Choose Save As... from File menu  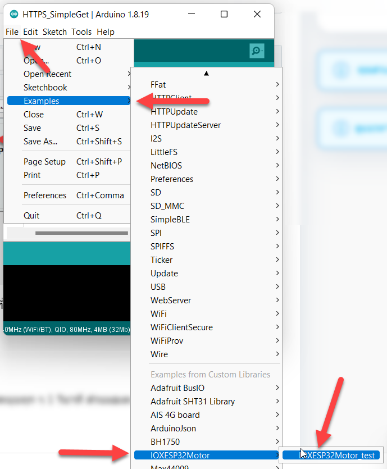40,142
